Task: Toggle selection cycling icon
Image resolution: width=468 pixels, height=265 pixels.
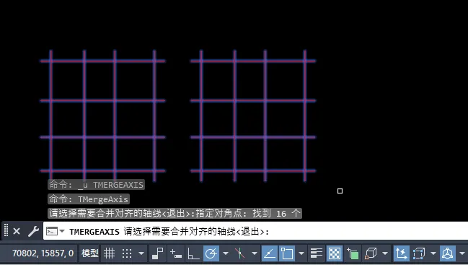Action: coord(353,253)
